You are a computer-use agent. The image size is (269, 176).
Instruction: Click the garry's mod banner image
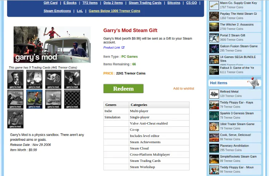click(x=52, y=45)
